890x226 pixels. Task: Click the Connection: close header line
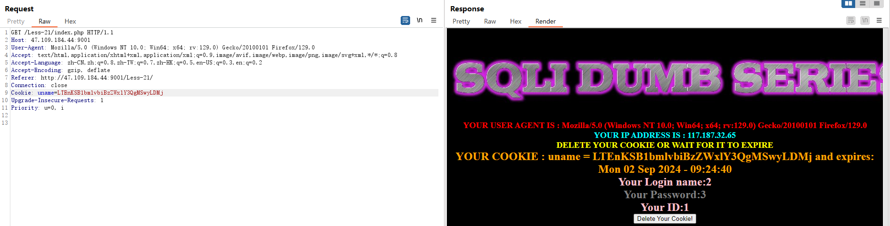(39, 85)
